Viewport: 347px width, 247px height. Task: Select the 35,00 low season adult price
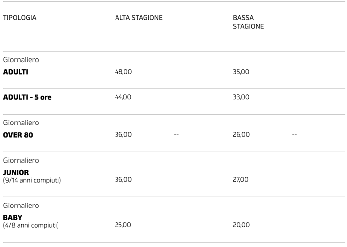(x=241, y=72)
